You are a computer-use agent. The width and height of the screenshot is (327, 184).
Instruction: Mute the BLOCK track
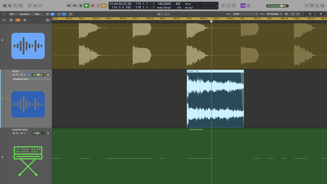pos(14,75)
